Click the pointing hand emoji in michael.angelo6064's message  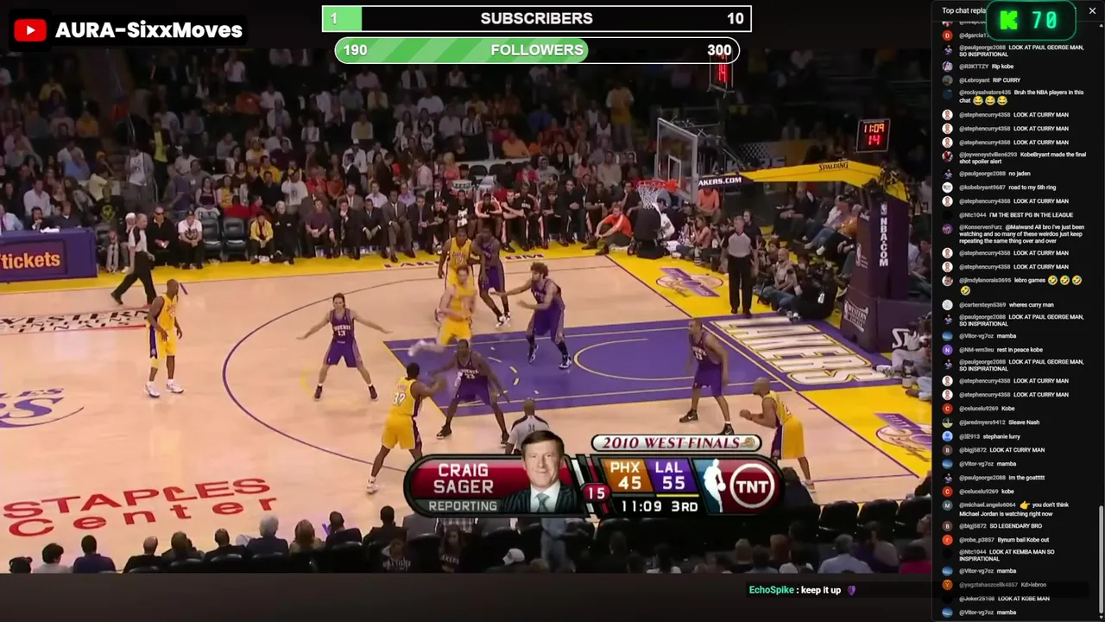pyautogui.click(x=1025, y=505)
